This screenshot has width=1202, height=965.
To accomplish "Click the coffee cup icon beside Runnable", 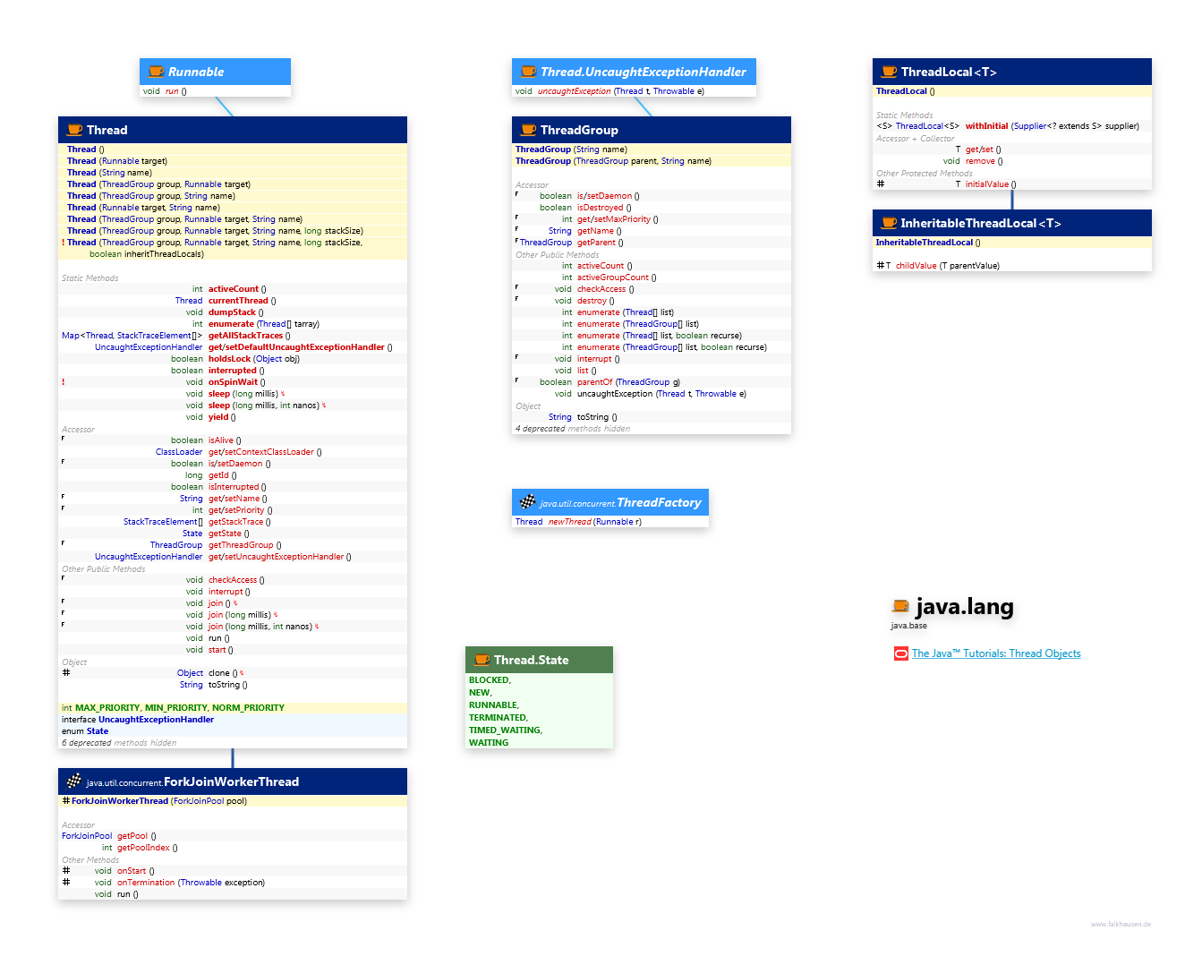I will pos(156,72).
